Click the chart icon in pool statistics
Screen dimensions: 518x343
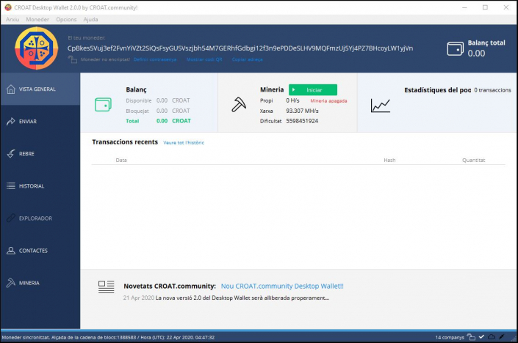point(381,106)
